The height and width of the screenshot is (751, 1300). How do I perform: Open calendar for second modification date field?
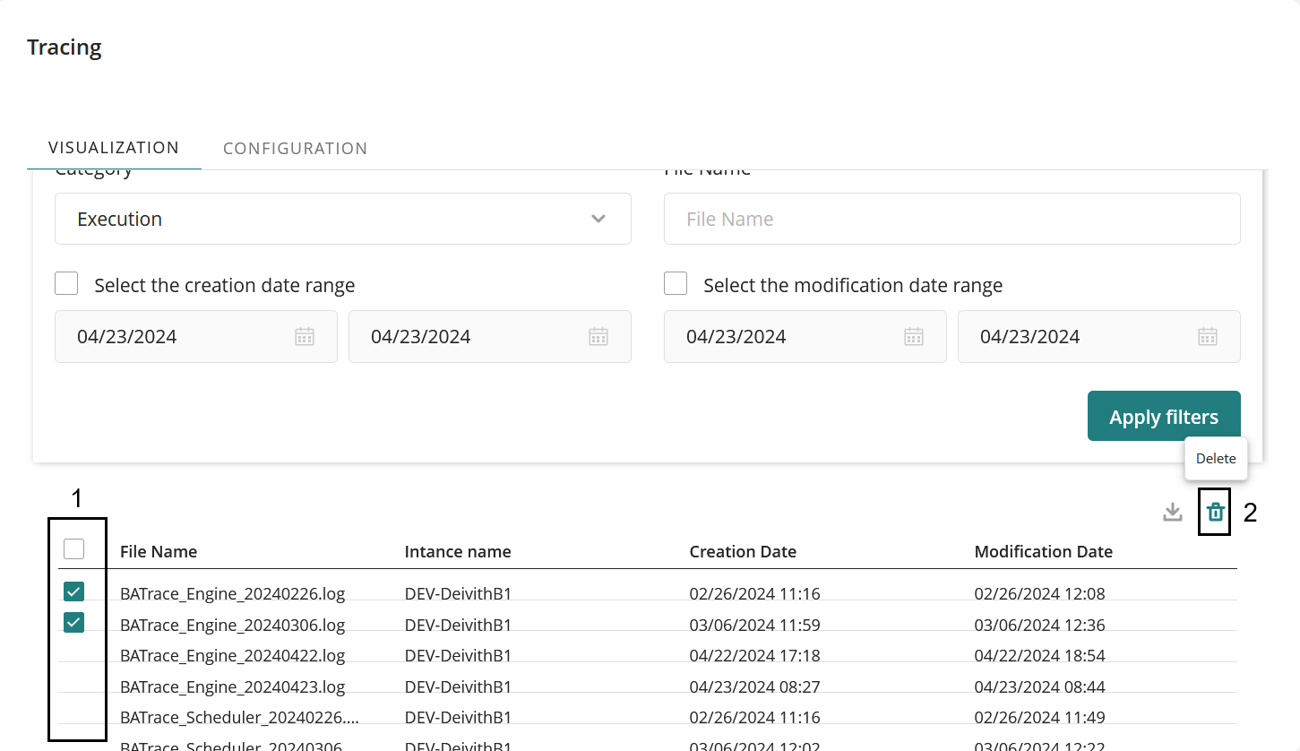(1208, 336)
